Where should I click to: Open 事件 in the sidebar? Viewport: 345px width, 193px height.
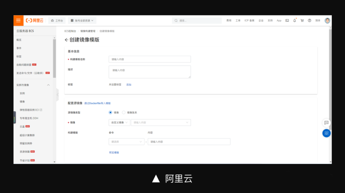click(x=19, y=48)
